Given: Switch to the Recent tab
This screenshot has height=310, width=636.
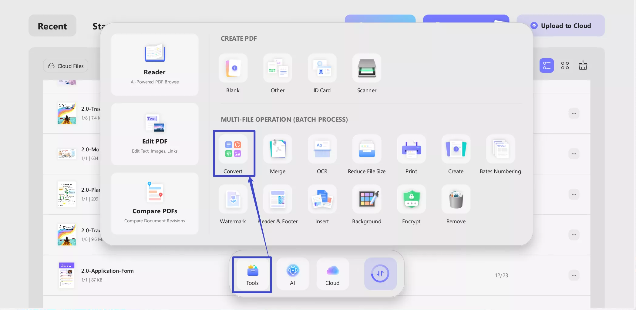Looking at the screenshot, I should coord(52,26).
